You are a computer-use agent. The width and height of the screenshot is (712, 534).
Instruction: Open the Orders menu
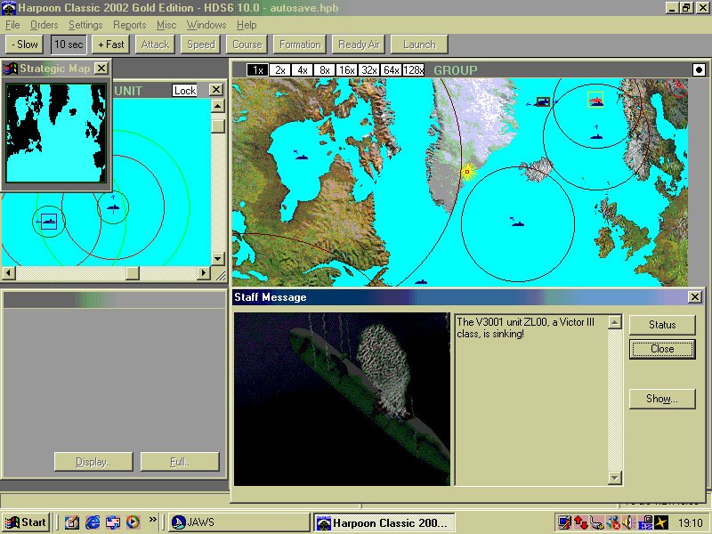[x=44, y=25]
